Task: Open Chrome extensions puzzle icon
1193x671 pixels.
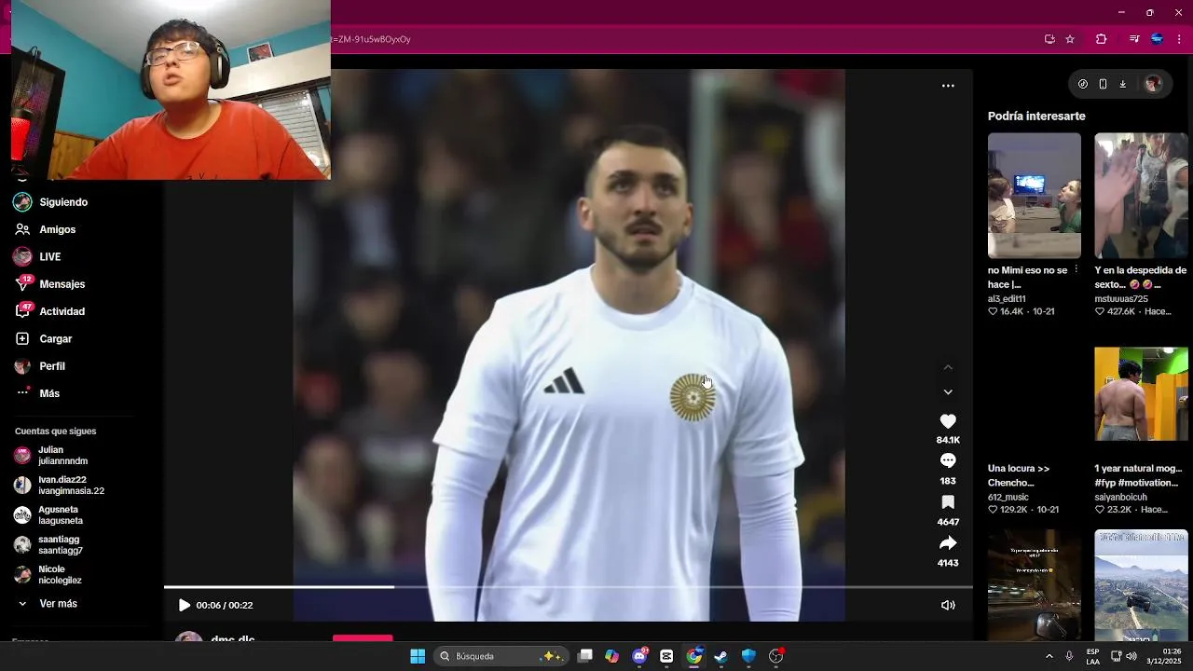Action: point(1101,39)
